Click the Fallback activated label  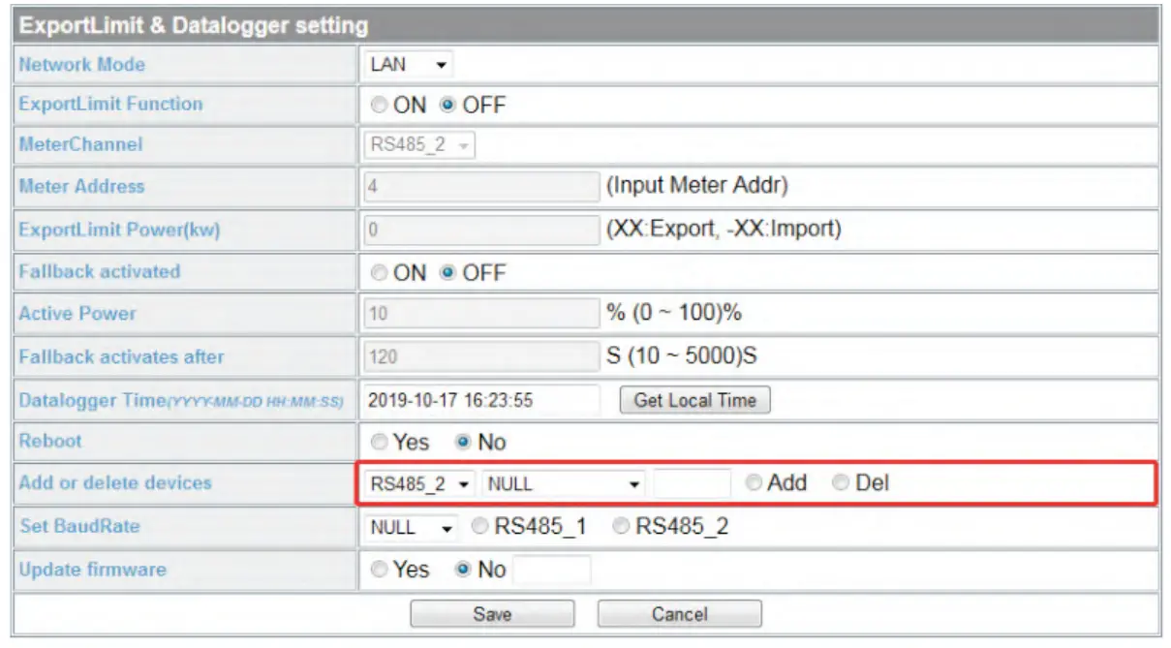click(x=100, y=271)
